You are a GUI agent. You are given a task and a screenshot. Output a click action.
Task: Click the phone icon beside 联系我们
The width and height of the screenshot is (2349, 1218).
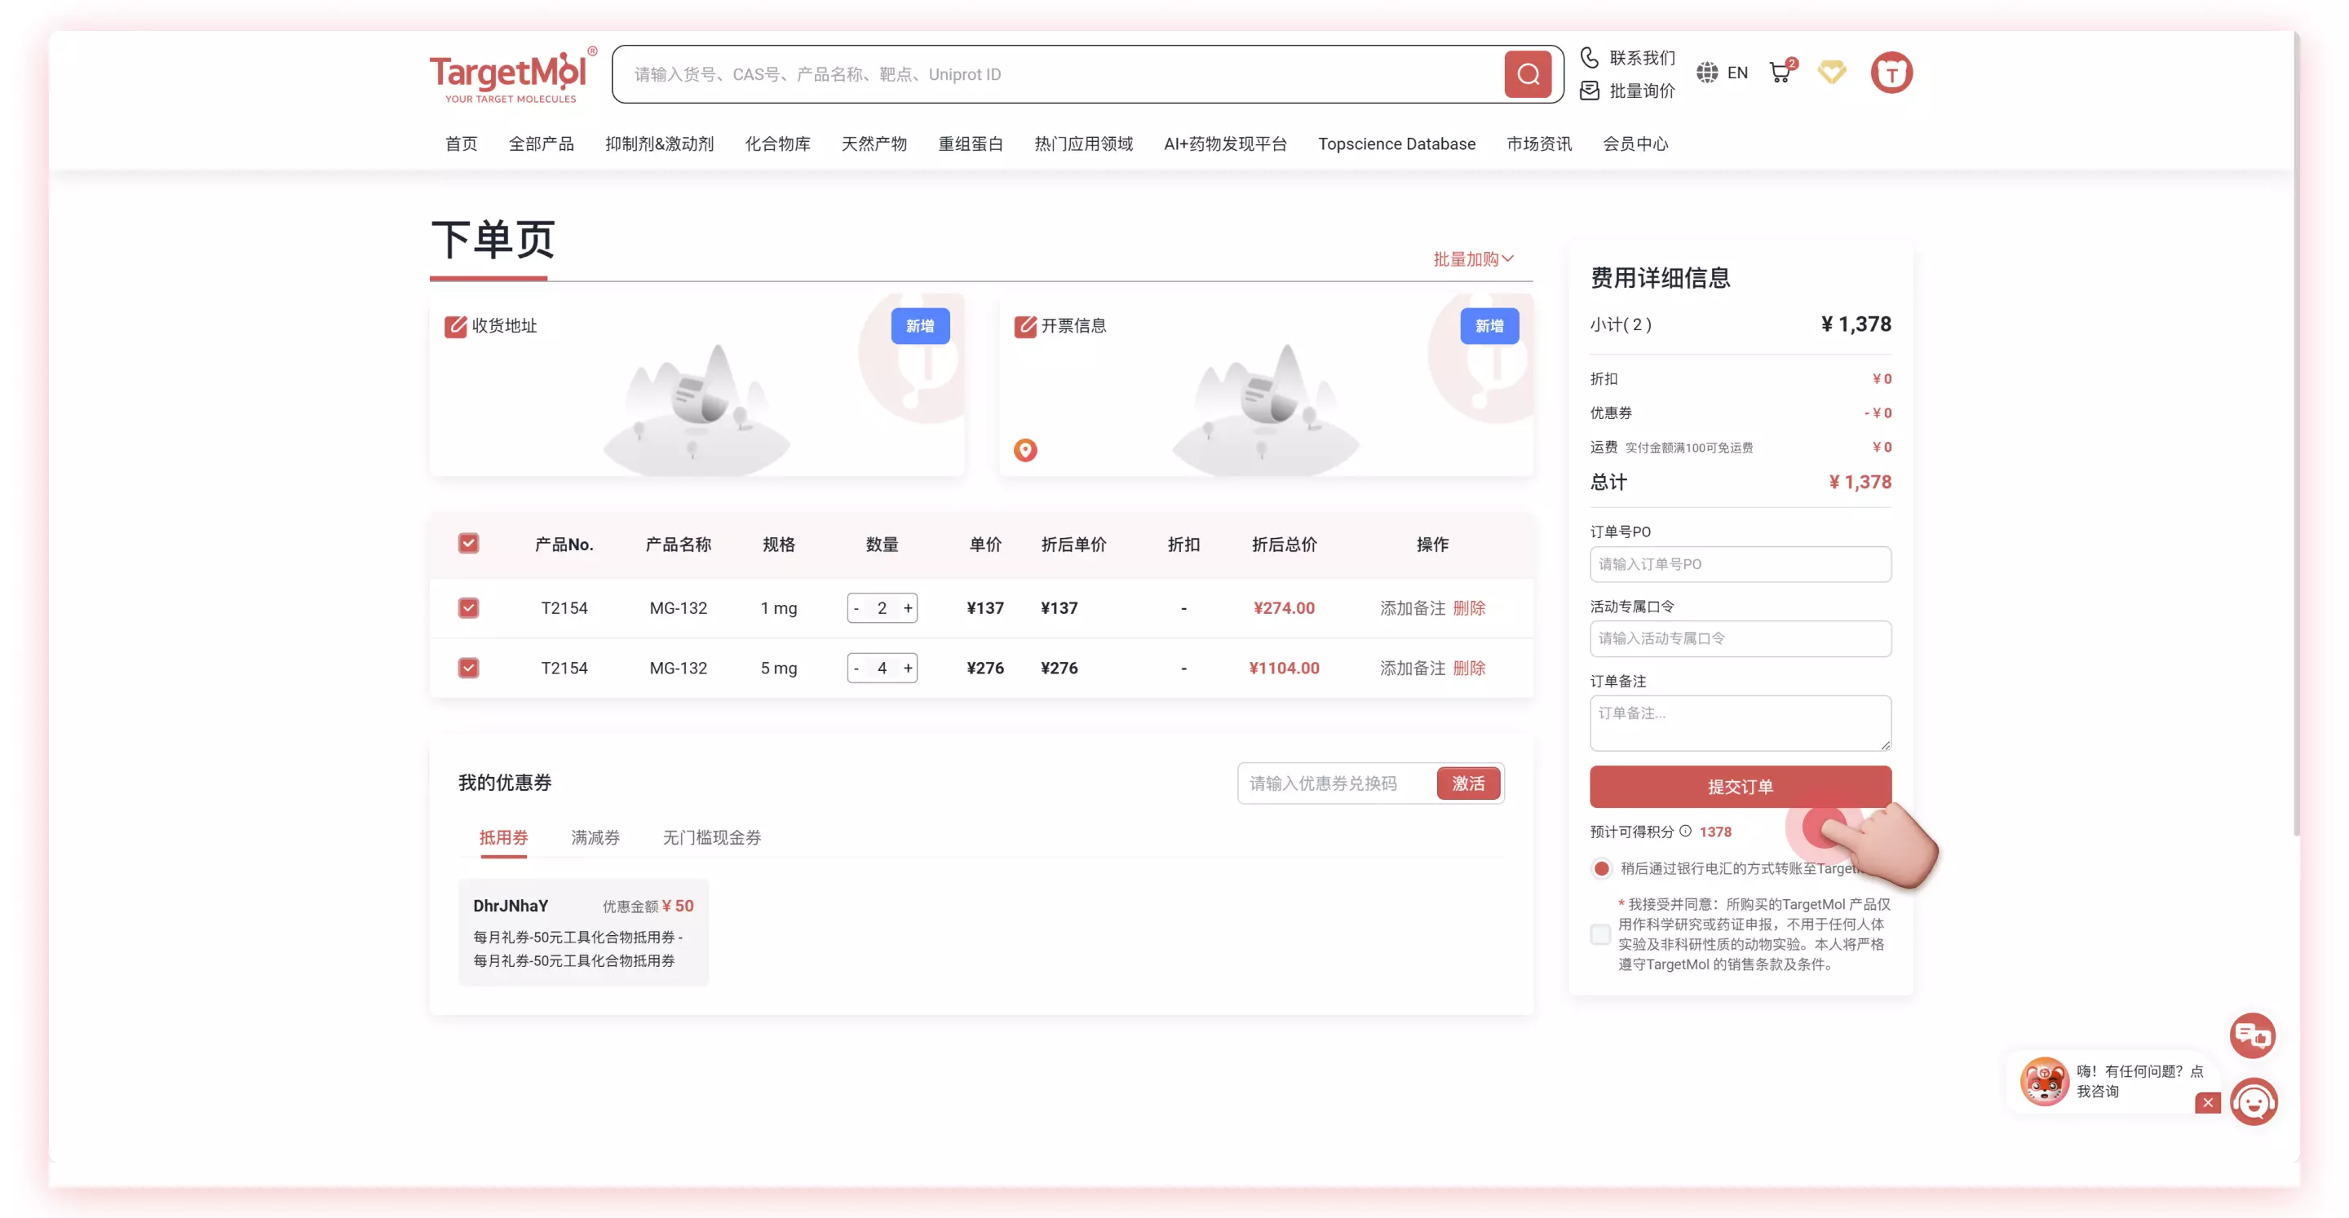[1589, 56]
